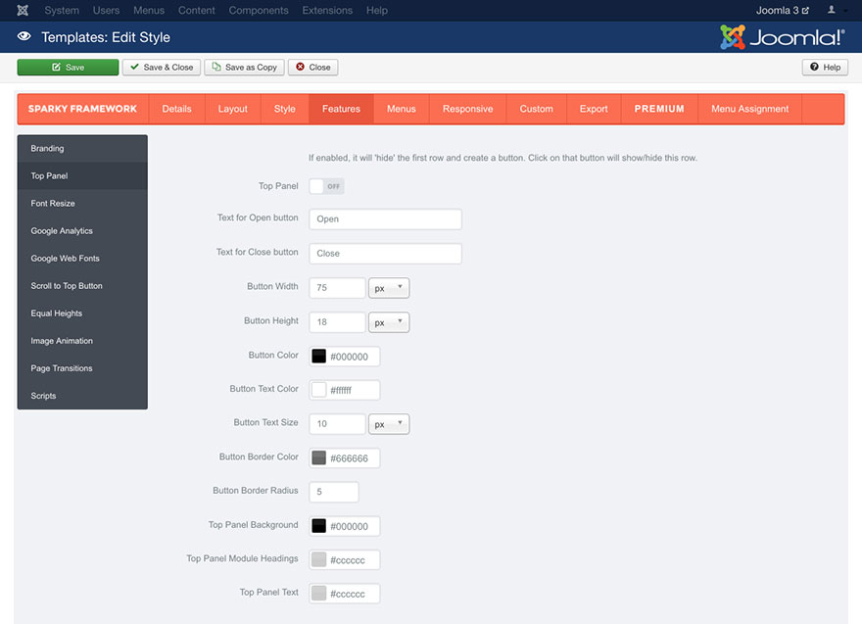Select Scripts in the sidebar
This screenshot has width=862, height=624.
tap(82, 396)
